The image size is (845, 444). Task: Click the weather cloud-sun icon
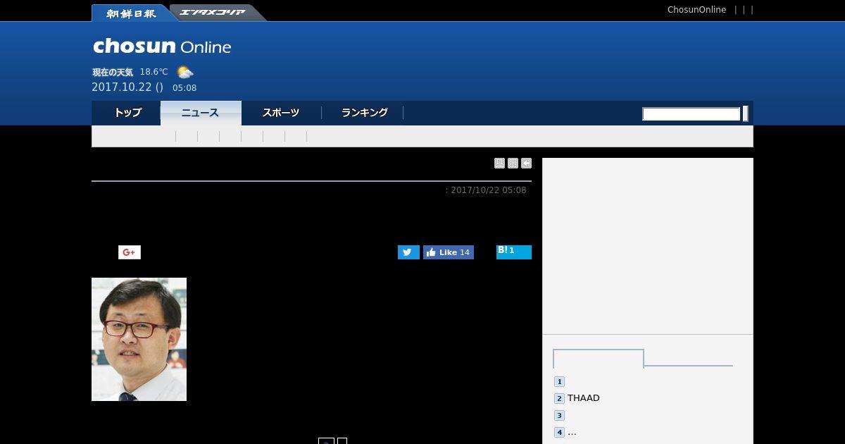(185, 72)
